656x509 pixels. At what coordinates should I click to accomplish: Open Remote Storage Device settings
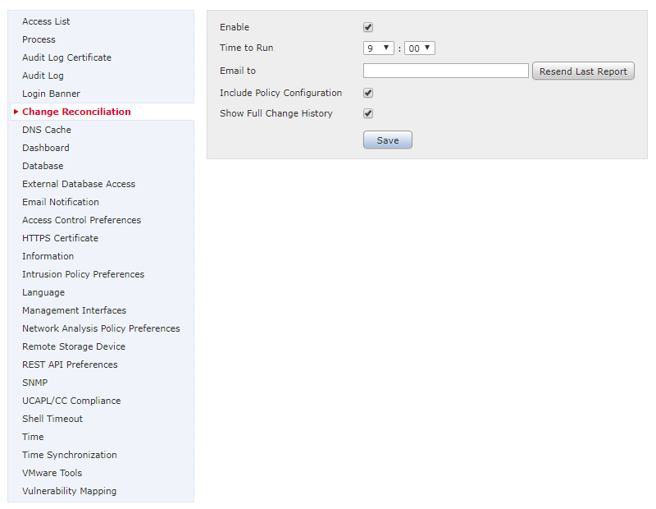(74, 346)
